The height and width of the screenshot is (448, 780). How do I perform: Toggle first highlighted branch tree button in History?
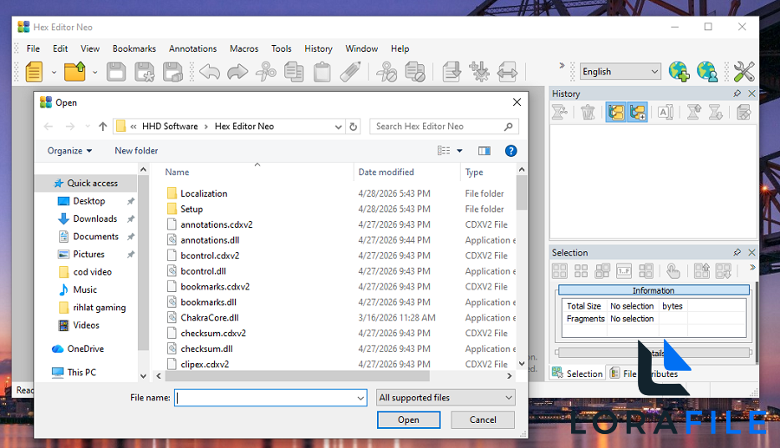coord(616,113)
